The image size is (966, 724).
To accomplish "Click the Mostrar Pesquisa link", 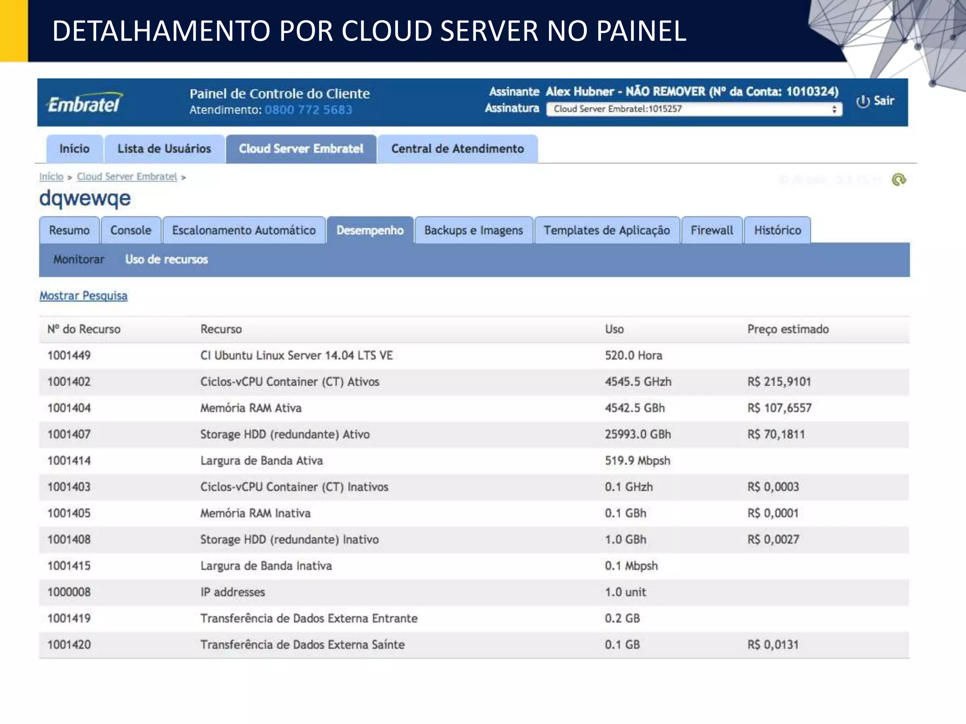I will [x=83, y=296].
